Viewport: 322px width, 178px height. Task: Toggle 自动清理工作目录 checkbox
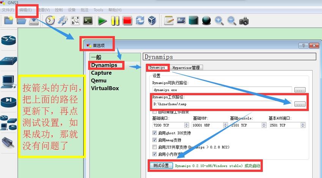tap(154, 112)
